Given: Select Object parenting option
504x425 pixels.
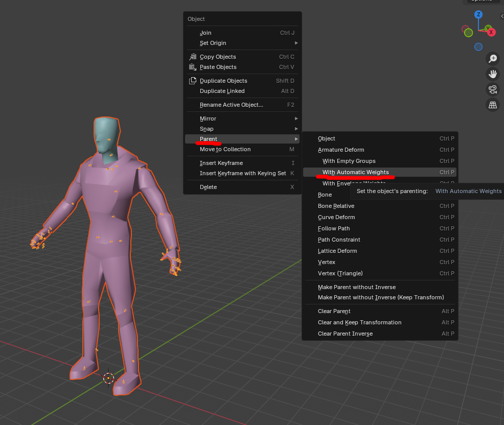Looking at the screenshot, I should (380, 138).
